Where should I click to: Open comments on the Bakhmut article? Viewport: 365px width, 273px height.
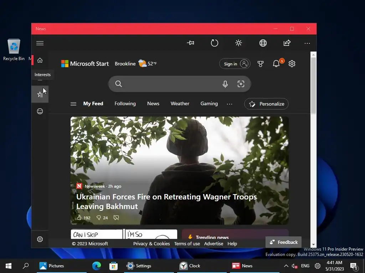click(116, 218)
